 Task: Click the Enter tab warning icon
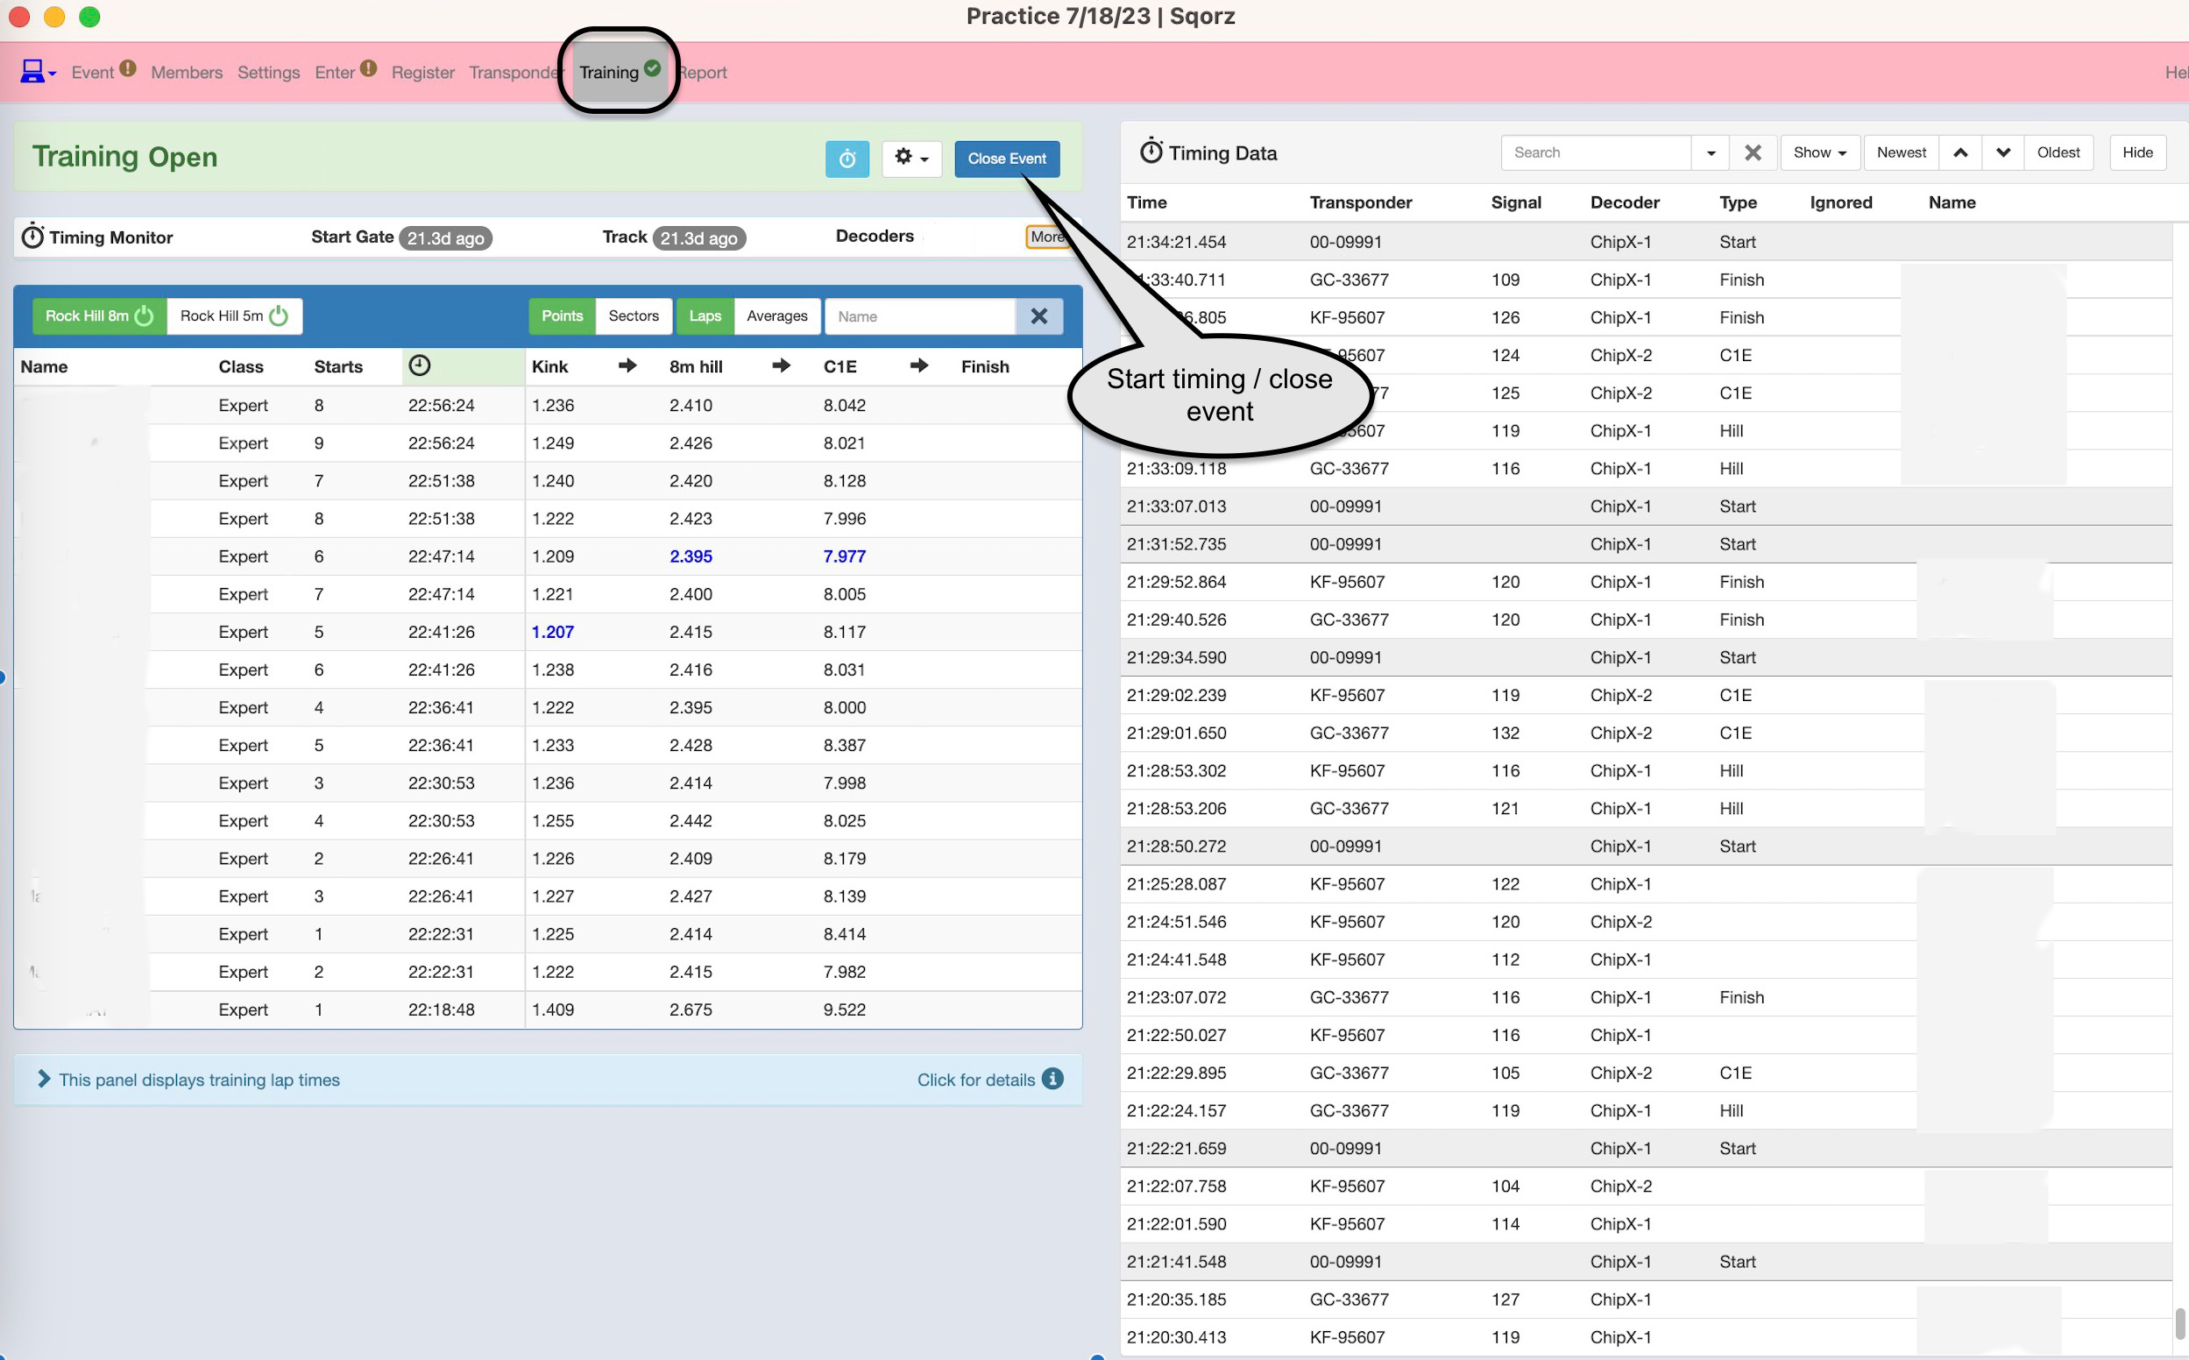coord(369,68)
